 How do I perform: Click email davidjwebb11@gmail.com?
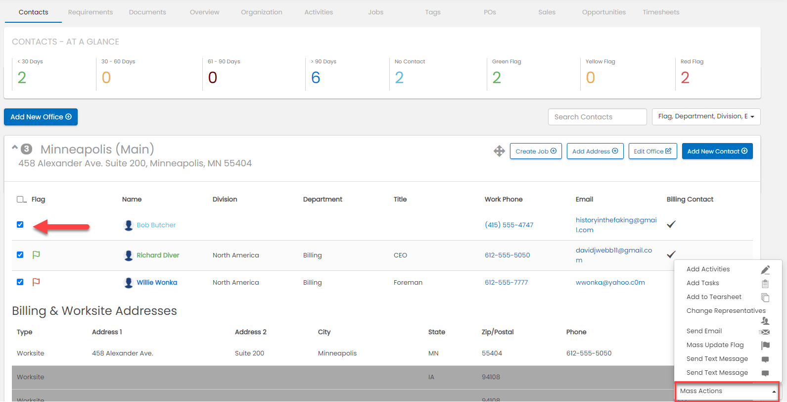(x=614, y=255)
